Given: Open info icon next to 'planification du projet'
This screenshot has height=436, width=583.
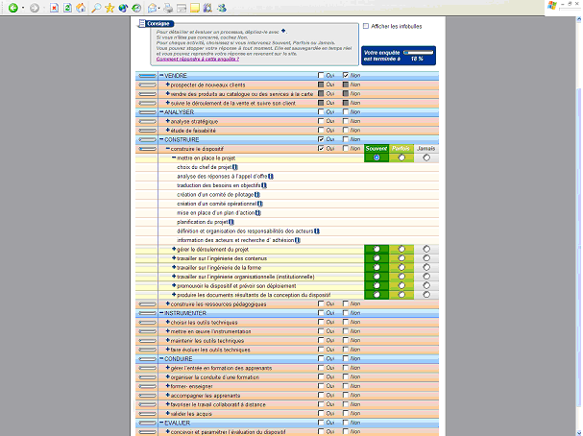Looking at the screenshot, I should pyautogui.click(x=235, y=222).
